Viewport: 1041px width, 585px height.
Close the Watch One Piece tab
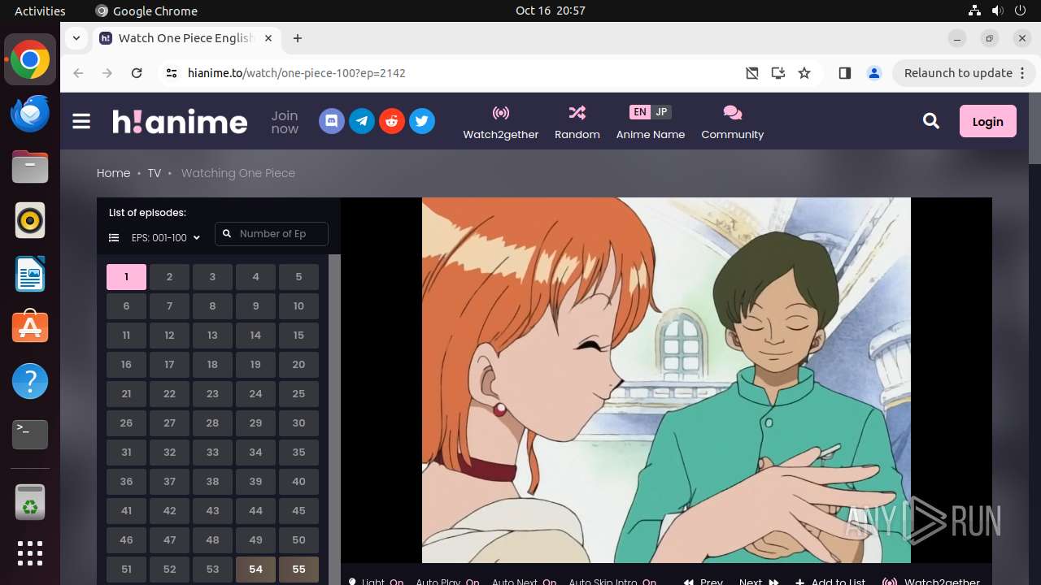point(269,38)
